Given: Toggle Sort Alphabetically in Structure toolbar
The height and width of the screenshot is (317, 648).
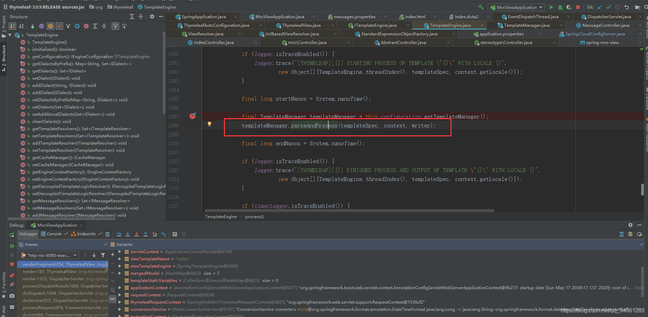Looking at the screenshot, I should pyautogui.click(x=21, y=26).
